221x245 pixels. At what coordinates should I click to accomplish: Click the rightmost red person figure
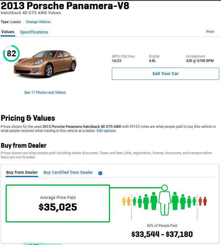(x=205, y=201)
